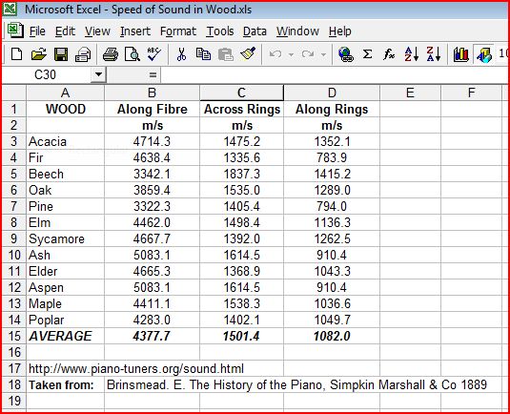This screenshot has height=414, width=510.
Task: Open the Format menu
Action: pos(178,31)
